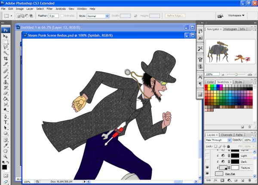Open the Workspace dropdown
This screenshot has height=185, width=258.
coord(236,15)
